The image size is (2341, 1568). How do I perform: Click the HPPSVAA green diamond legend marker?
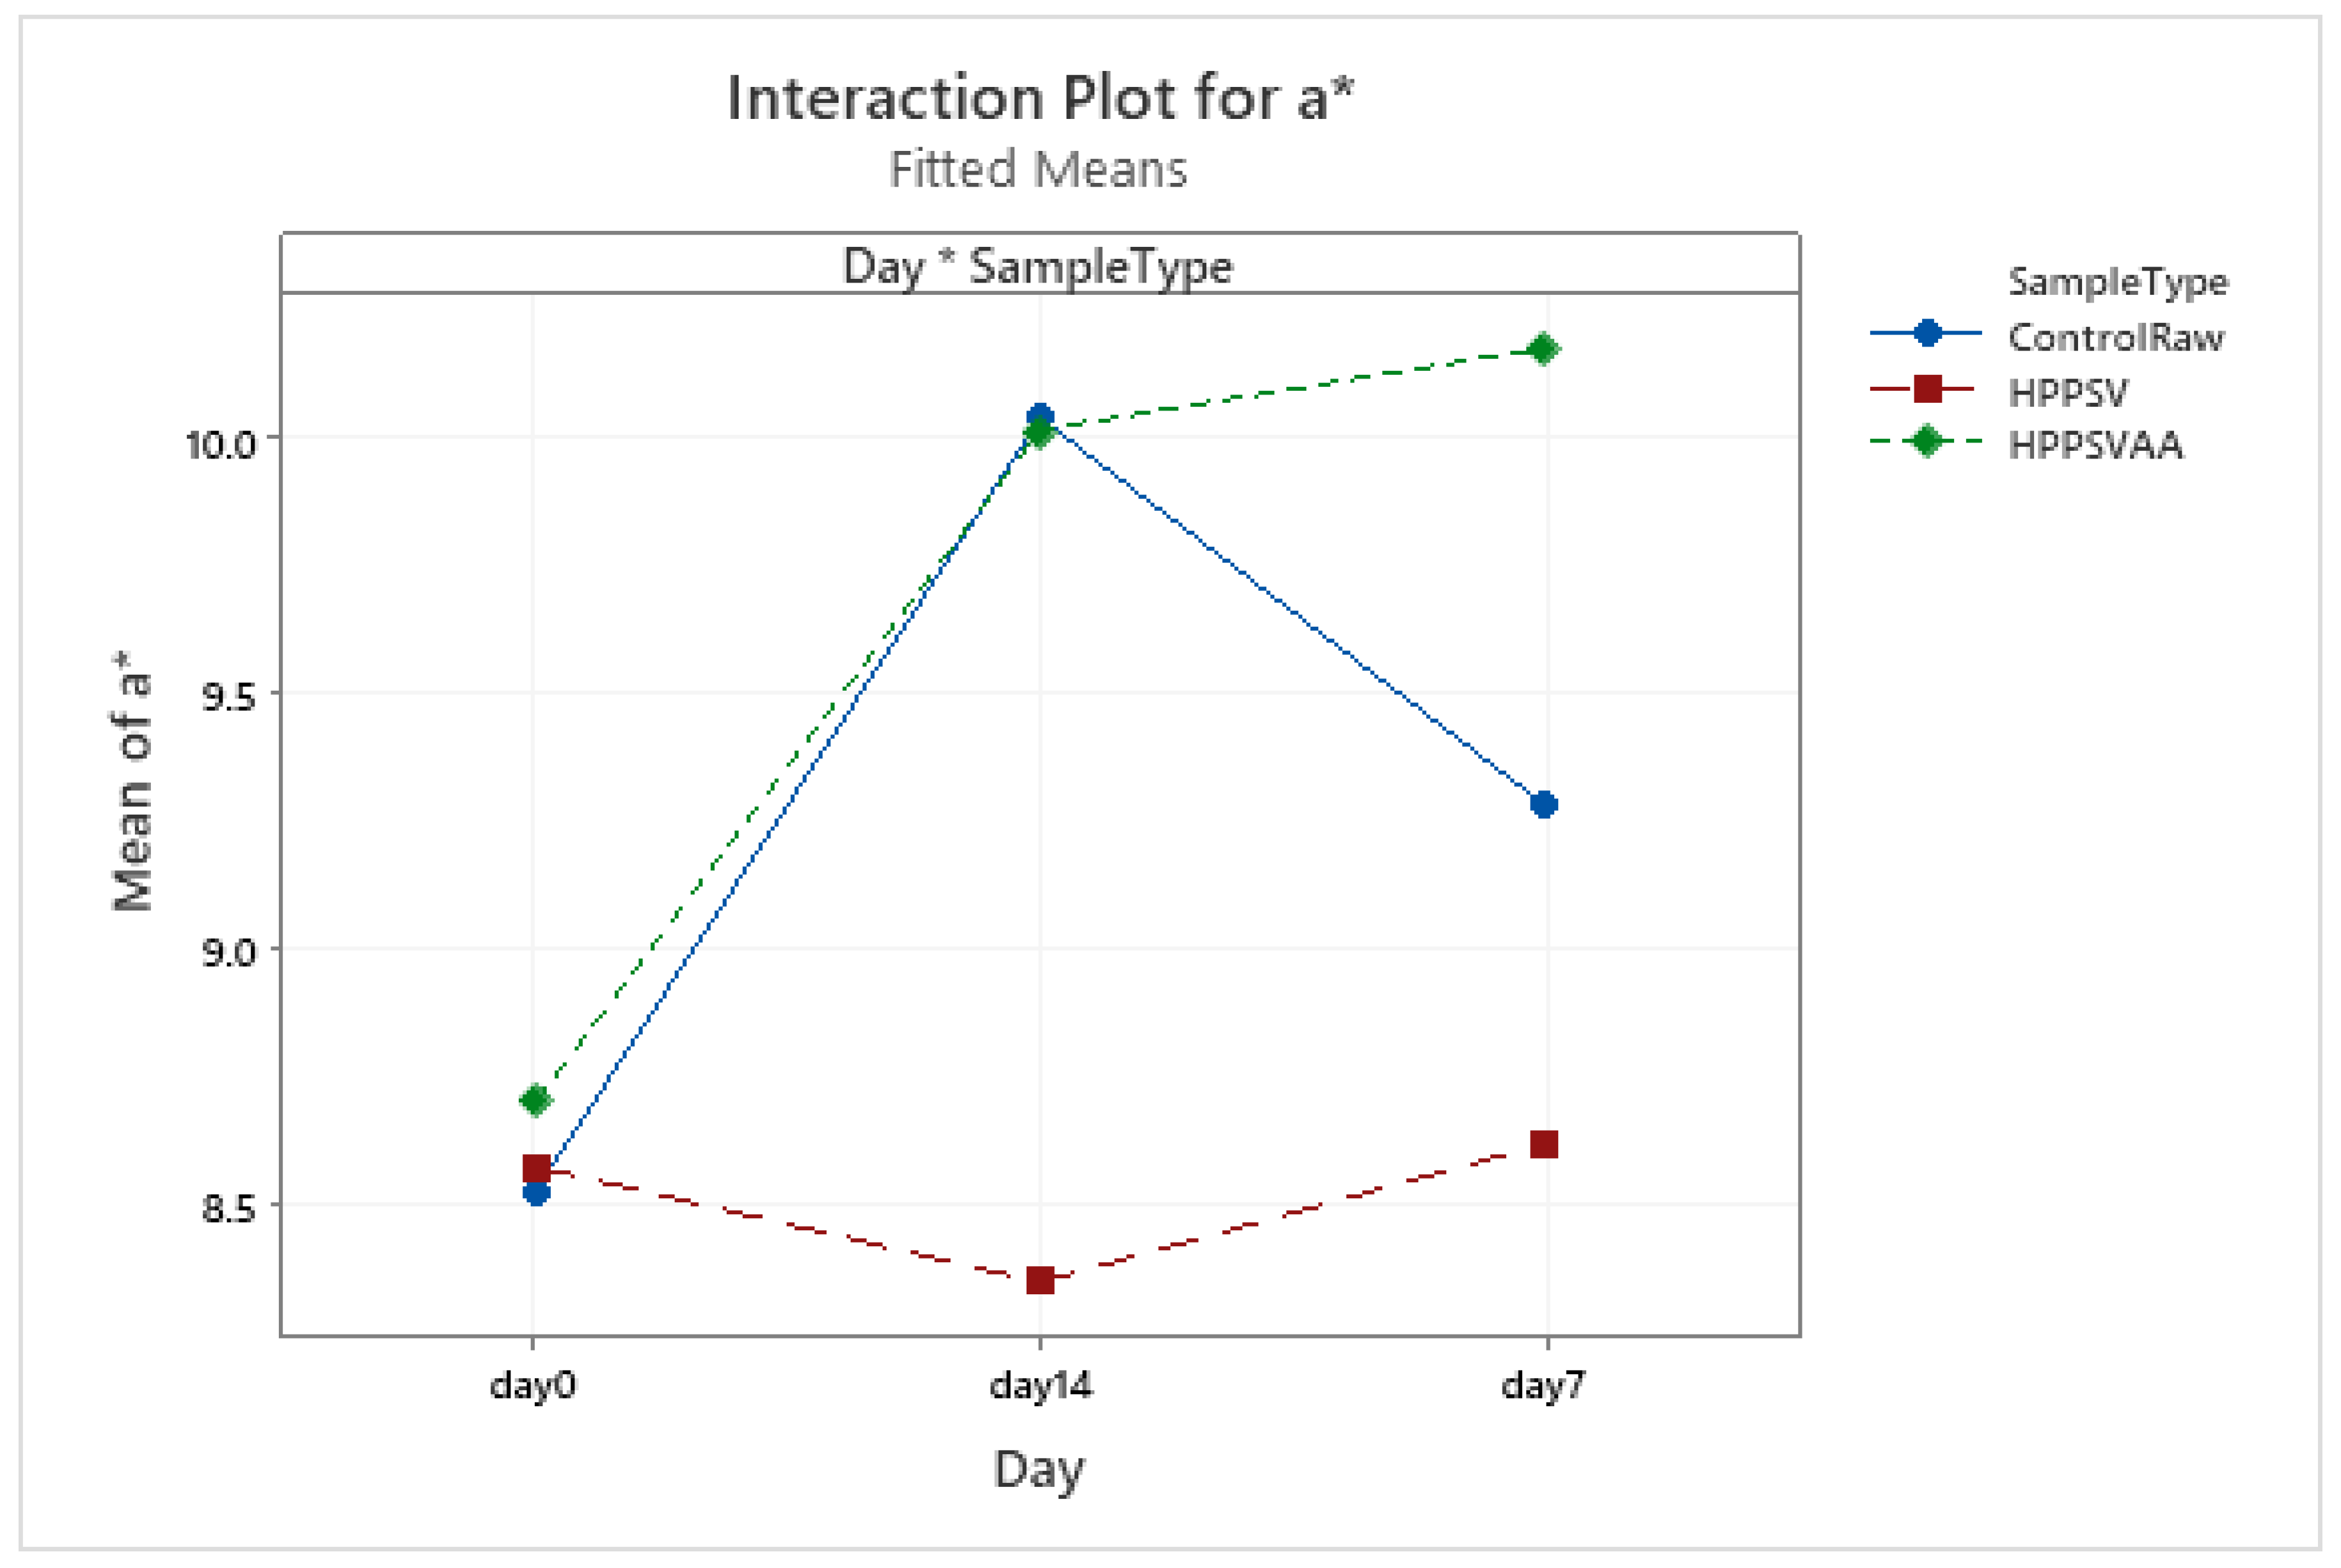pos(1926,442)
